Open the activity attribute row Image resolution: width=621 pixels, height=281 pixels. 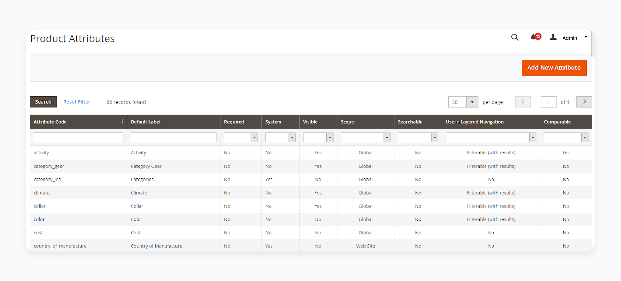point(311,153)
